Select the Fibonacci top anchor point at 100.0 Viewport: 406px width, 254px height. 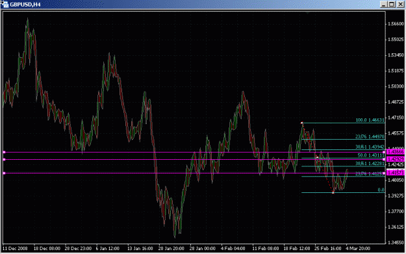(x=302, y=123)
